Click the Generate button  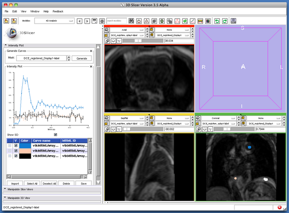pyautogui.click(x=82, y=58)
